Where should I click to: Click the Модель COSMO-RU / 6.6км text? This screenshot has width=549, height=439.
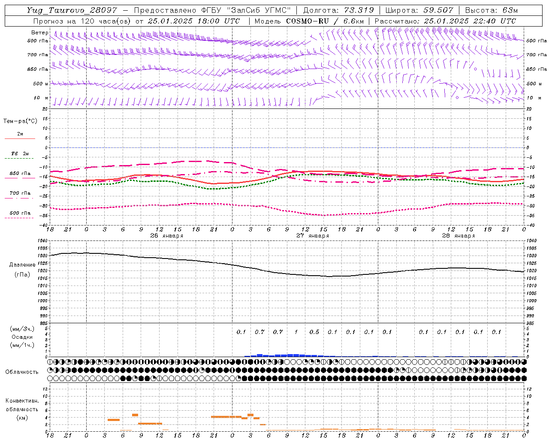309,21
